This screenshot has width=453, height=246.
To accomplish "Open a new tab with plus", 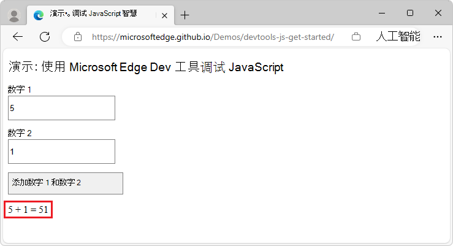I will (x=185, y=15).
